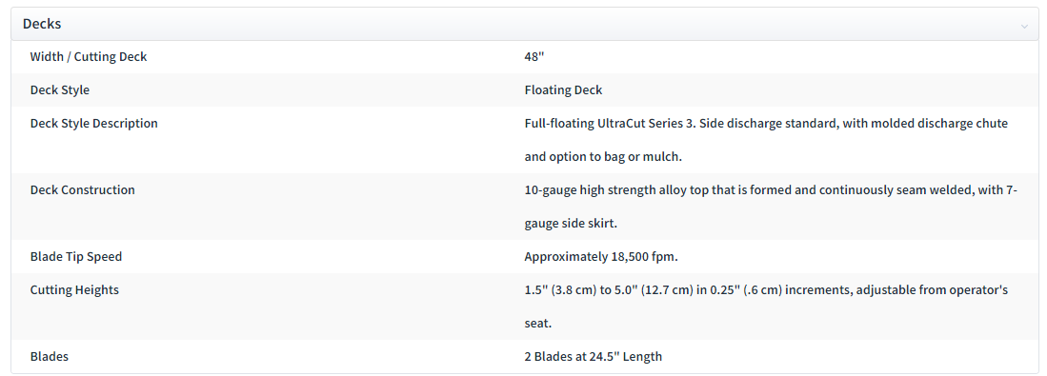Click the "gauge side skirt" line
This screenshot has height=376, width=1047.
(571, 224)
